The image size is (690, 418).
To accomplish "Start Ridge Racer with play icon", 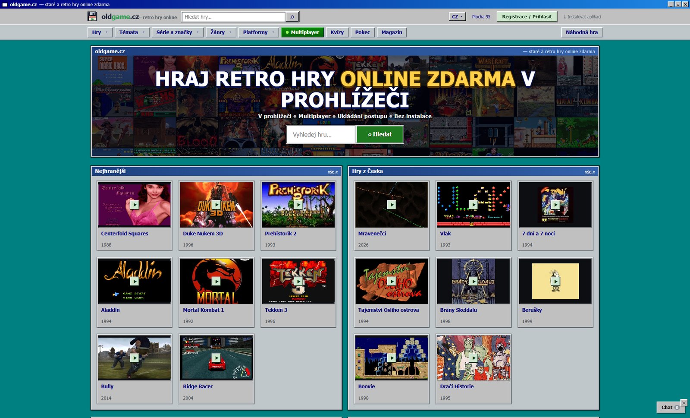I will tap(216, 358).
